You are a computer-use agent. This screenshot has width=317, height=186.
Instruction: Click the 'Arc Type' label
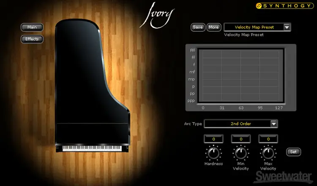point(193,124)
